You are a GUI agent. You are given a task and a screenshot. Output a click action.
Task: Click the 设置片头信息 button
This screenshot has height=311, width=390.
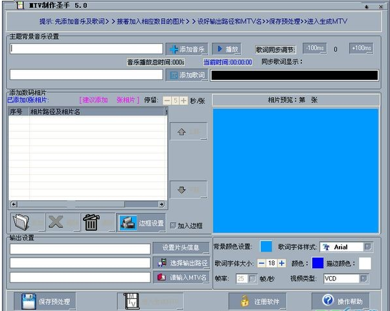tap(181, 248)
